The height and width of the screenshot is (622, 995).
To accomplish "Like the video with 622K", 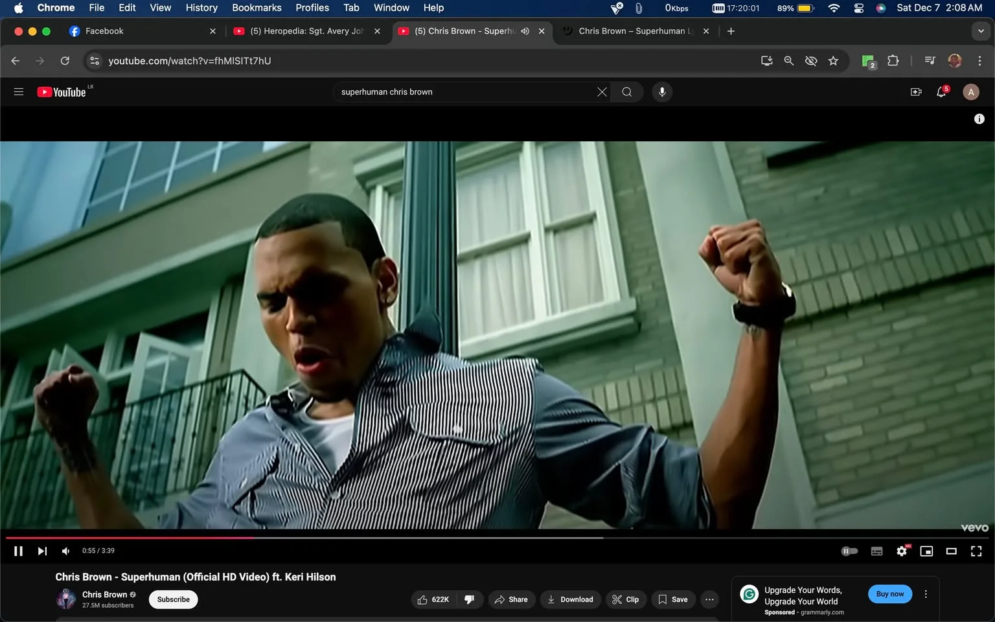I will pos(434,599).
